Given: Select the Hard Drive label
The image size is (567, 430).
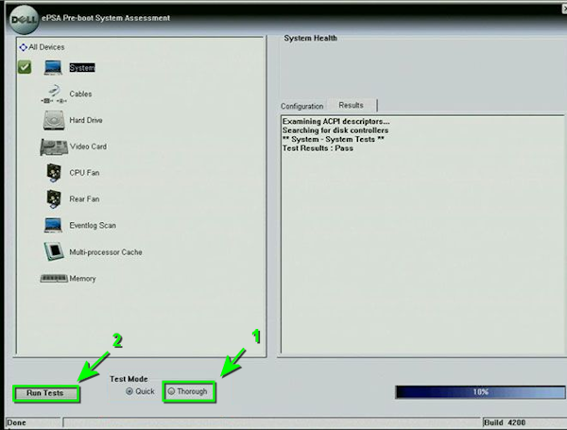Looking at the screenshot, I should 86,120.
